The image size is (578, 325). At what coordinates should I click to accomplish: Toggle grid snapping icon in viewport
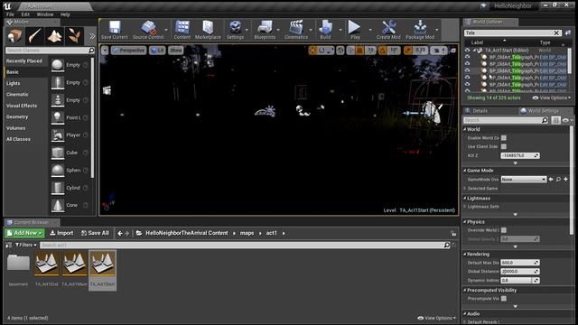click(359, 51)
